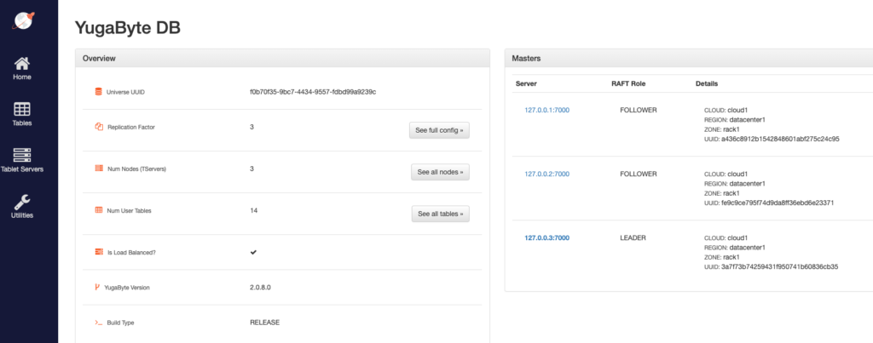Screen dimensions: 873x343
Task: Click the Build Type terminal icon
Action: pos(99,323)
